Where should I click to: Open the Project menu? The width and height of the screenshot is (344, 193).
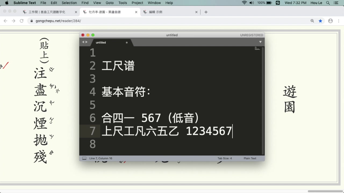[x=137, y=3]
